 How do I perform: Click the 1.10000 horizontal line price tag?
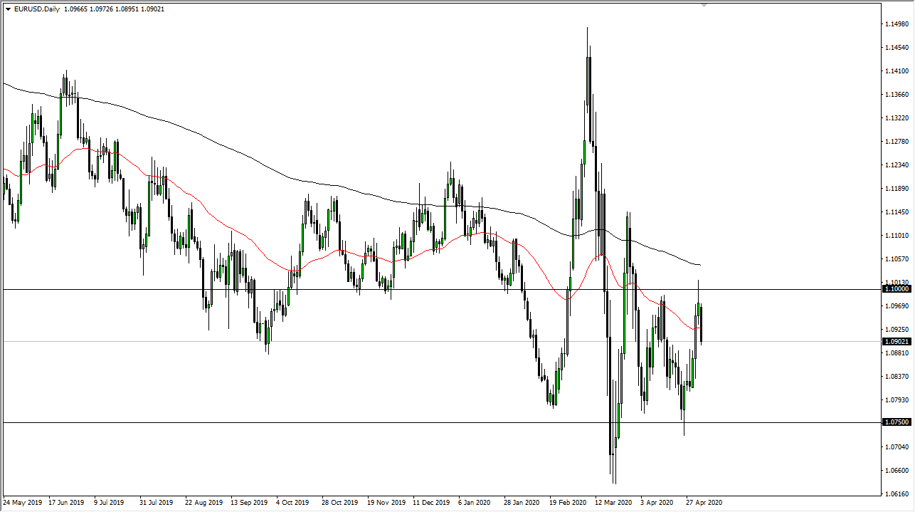pyautogui.click(x=897, y=289)
